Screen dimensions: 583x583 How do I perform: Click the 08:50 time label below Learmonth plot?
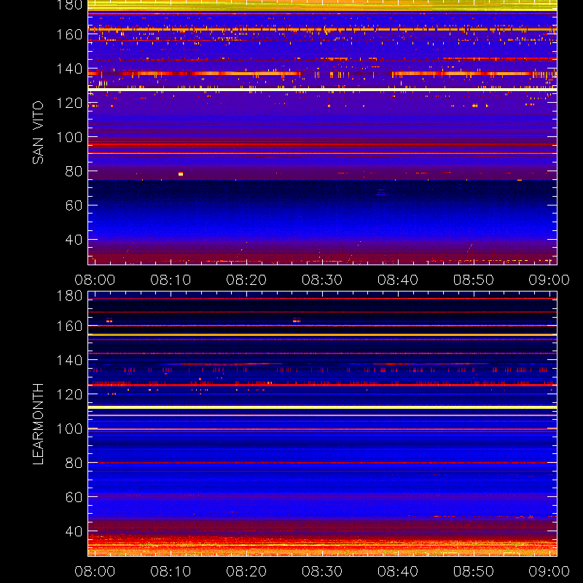point(473,571)
